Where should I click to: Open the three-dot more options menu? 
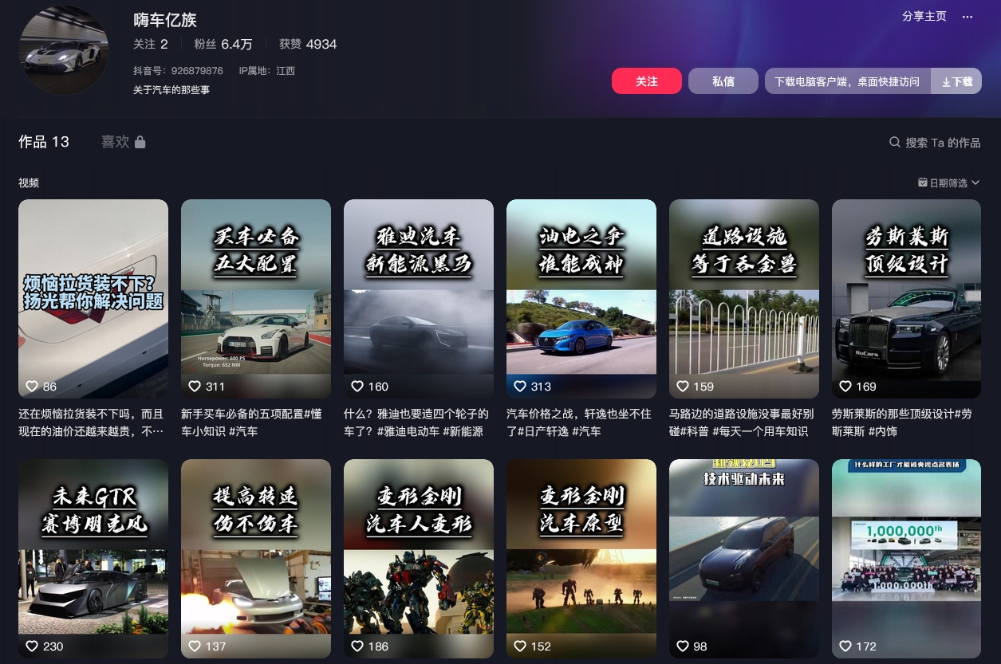click(x=968, y=17)
